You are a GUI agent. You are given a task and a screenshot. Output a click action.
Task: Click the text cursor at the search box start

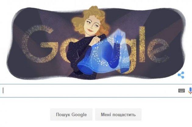[3, 91]
